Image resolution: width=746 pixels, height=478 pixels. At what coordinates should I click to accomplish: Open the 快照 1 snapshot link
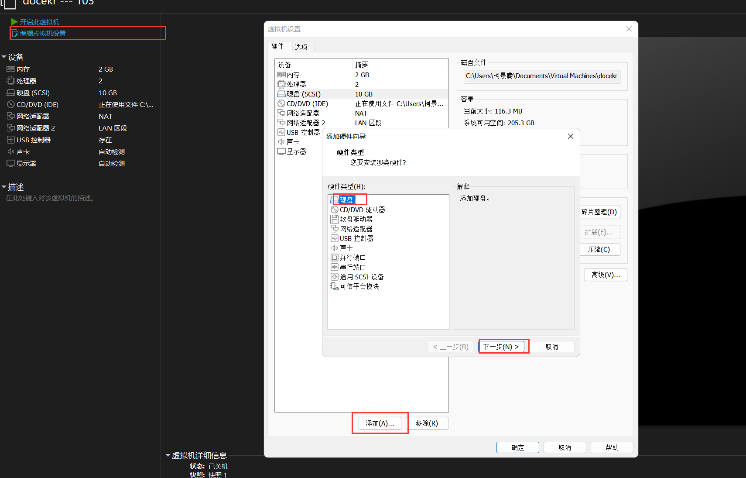point(218,475)
